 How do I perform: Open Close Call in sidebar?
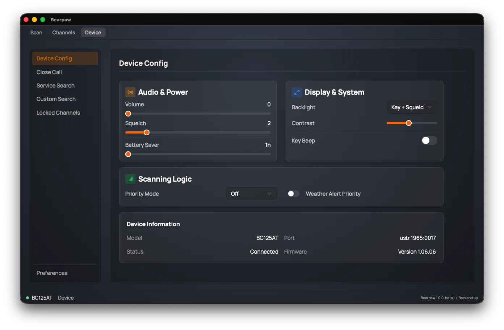65,72
